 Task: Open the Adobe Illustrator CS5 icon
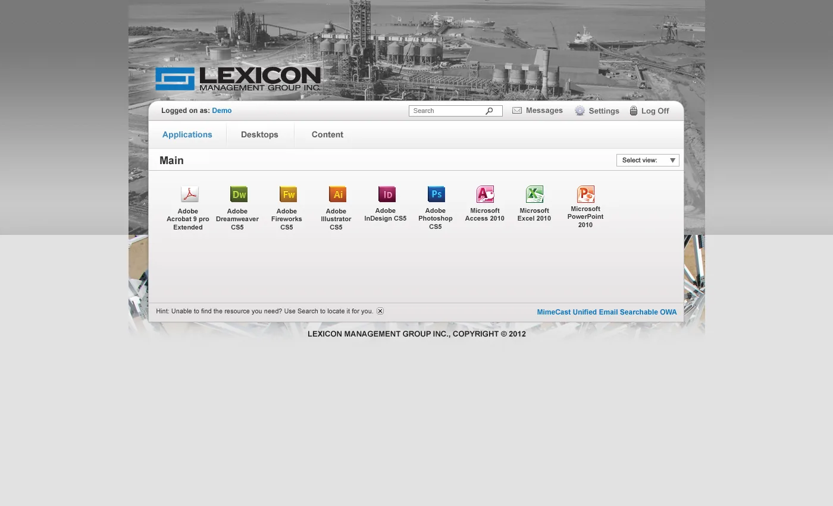[337, 194]
